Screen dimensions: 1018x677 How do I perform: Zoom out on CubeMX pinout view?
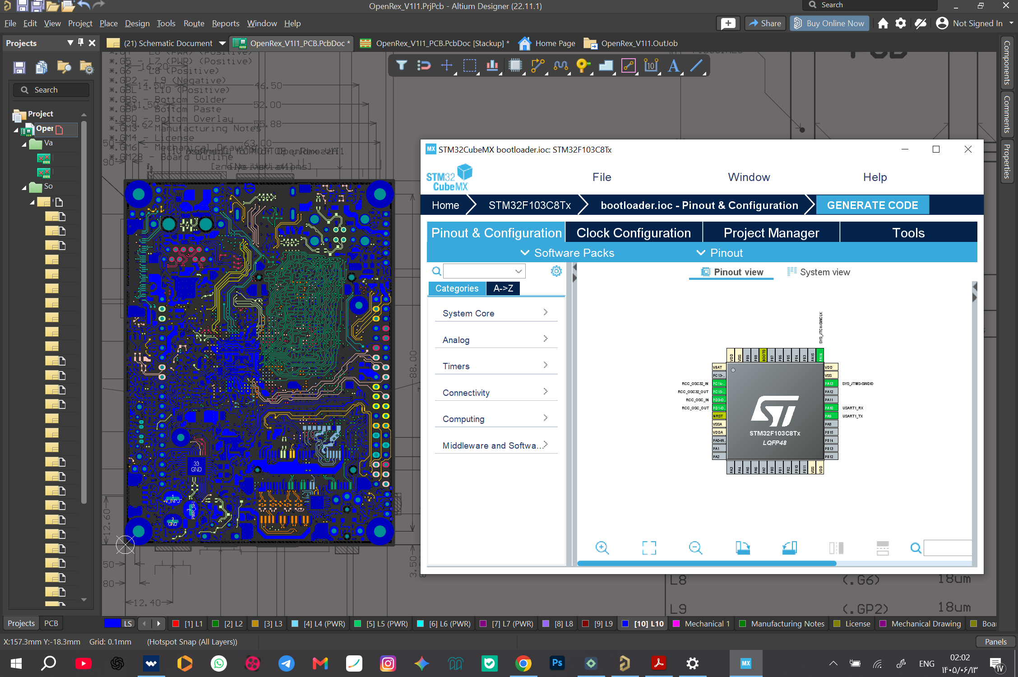696,548
